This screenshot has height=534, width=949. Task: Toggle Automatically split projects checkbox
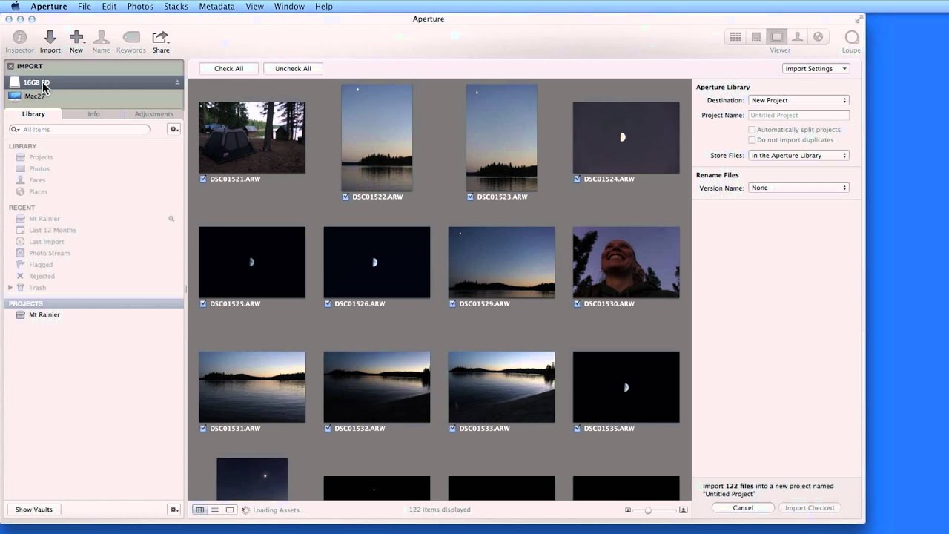[x=752, y=129]
